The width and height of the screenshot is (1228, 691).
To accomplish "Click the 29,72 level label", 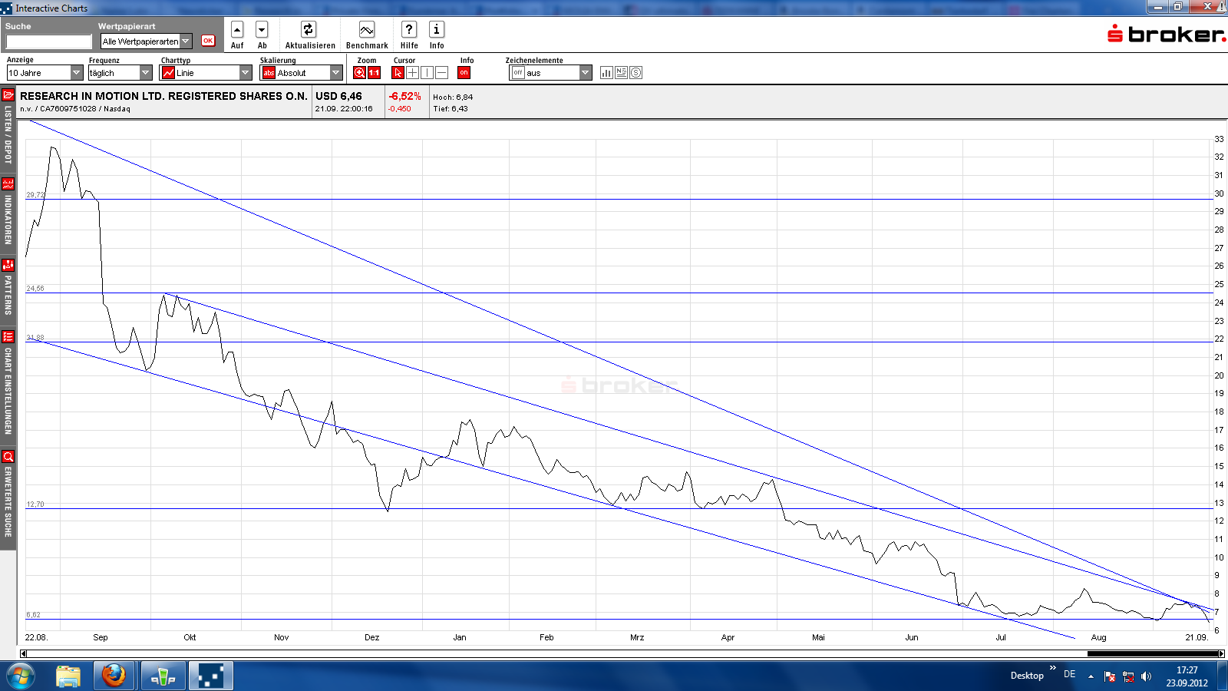I will (x=35, y=195).
